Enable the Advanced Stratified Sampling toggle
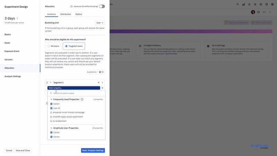The height and width of the screenshot is (156, 277). pos(102,6)
